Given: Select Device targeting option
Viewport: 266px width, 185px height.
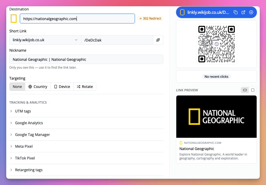Looking at the screenshot, I should click(x=62, y=87).
